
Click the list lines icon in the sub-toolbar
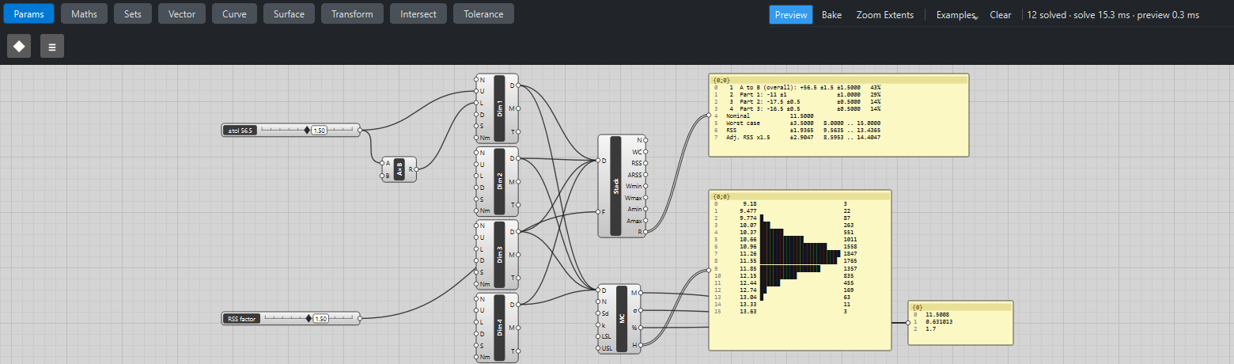click(52, 46)
